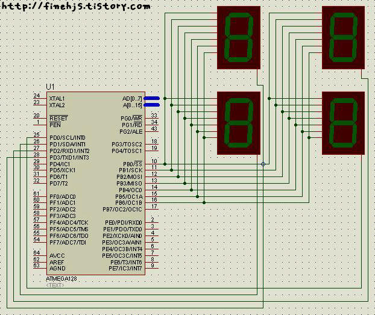Click the PF7/ADC7/TDI pin label
Image resolution: width=375 pixels, height=315 pixels.
(68, 242)
